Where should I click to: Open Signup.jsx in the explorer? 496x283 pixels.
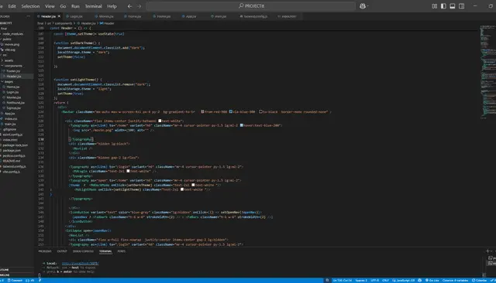pos(14,108)
